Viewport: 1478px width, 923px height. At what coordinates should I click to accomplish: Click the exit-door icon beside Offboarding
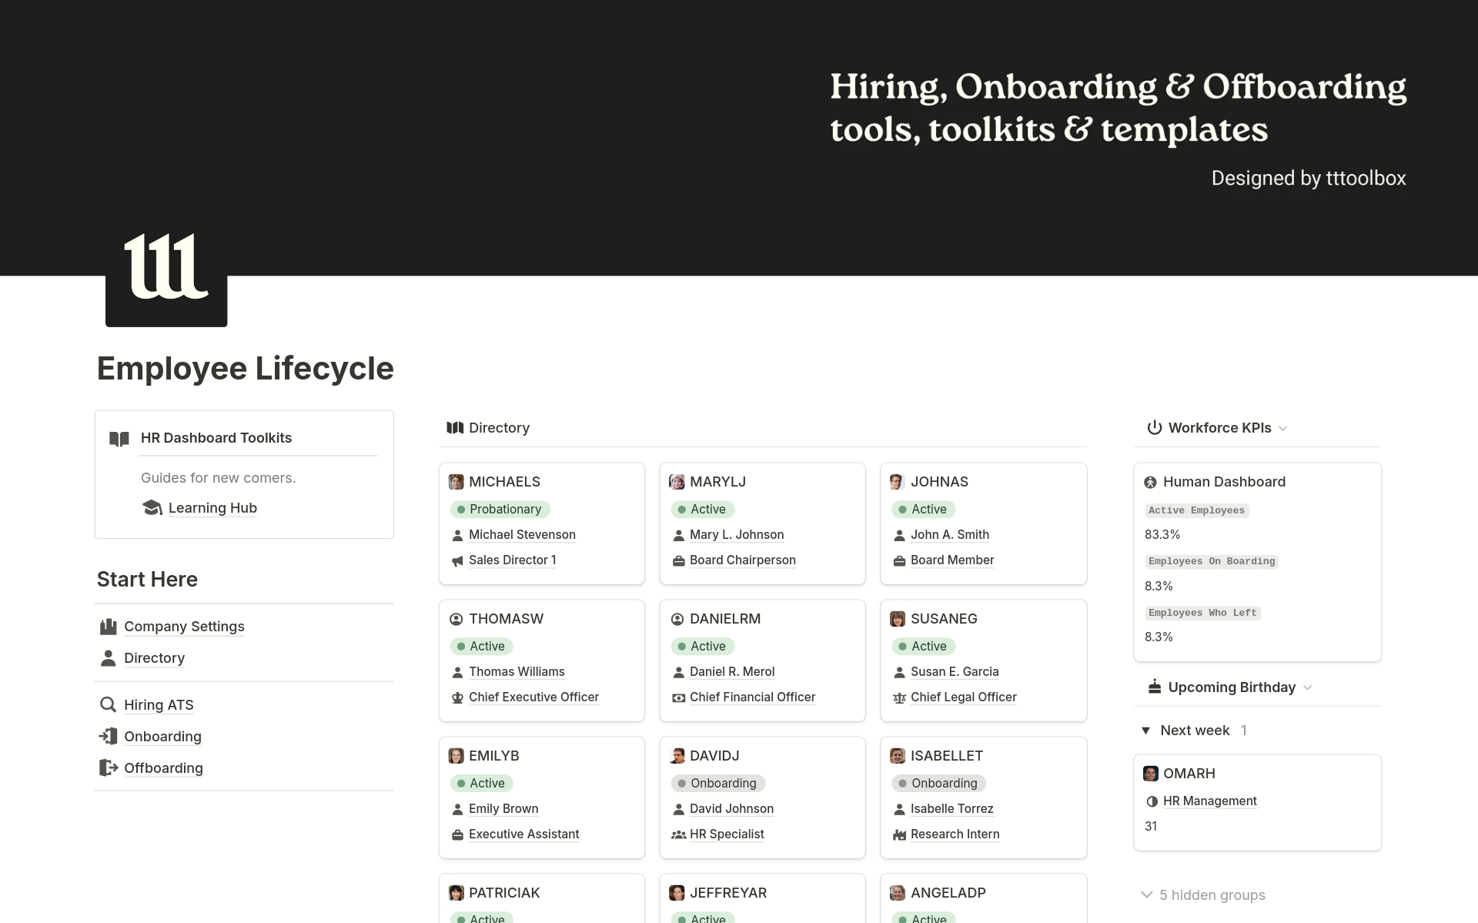(x=109, y=768)
